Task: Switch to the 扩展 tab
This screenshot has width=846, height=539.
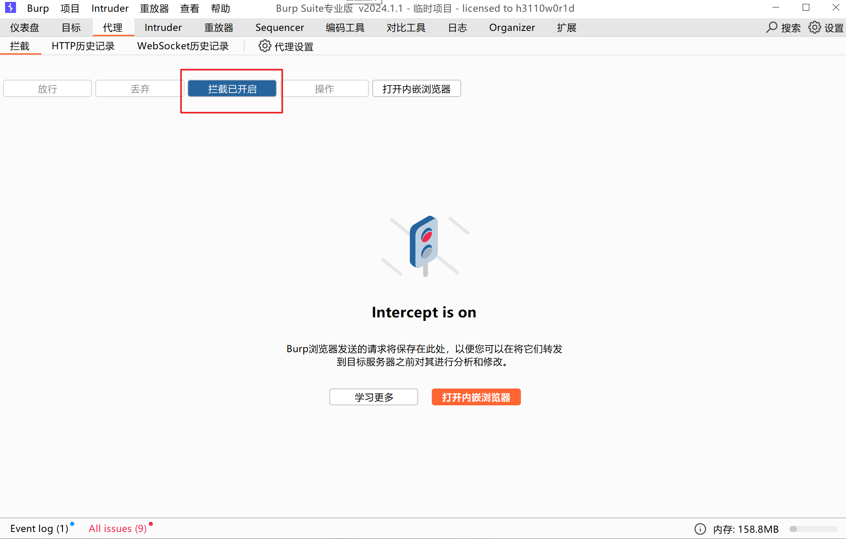Action: 567,27
